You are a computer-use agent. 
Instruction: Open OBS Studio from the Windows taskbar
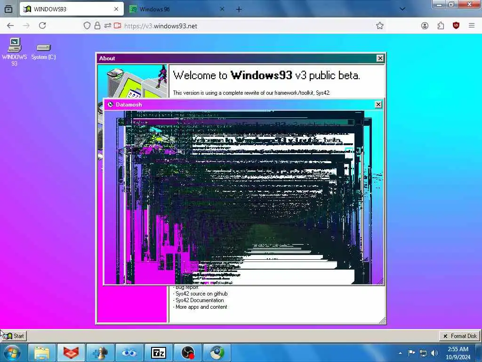point(188,353)
